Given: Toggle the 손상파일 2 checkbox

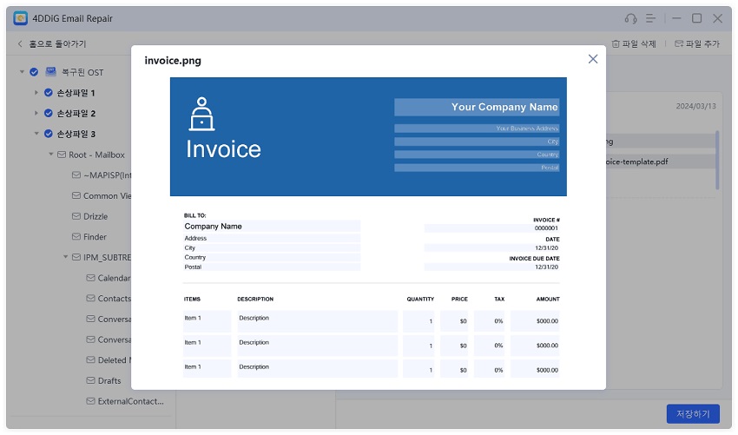Looking at the screenshot, I should 49,113.
